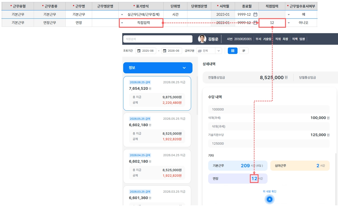Open calendar icon in 기본근무 row's 종료월 cell
This screenshot has height=207, width=338.
(x=255, y=14)
